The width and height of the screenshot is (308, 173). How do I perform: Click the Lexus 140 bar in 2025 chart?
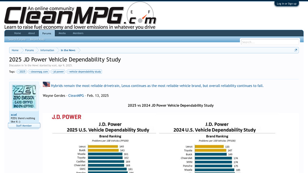click(x=103, y=146)
